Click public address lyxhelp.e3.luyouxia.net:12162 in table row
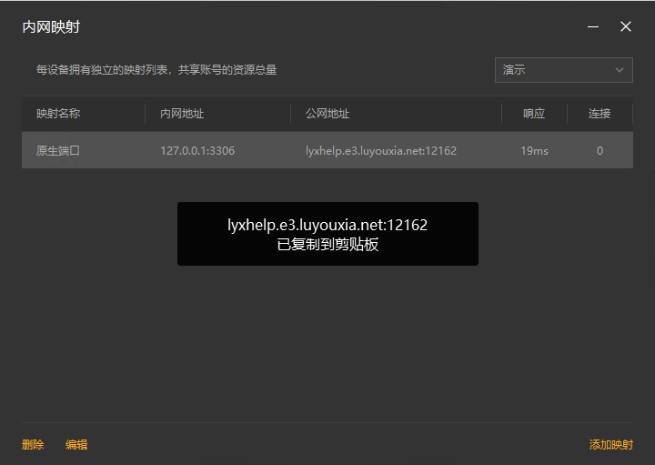This screenshot has height=465, width=655. point(381,151)
